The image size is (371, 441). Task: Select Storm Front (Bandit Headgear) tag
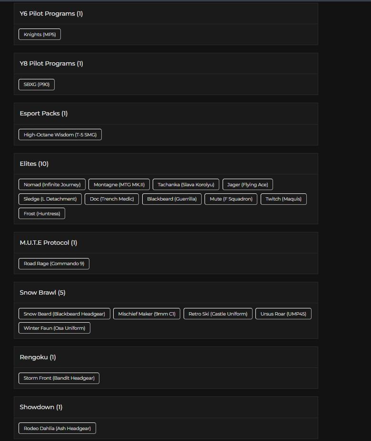59,378
